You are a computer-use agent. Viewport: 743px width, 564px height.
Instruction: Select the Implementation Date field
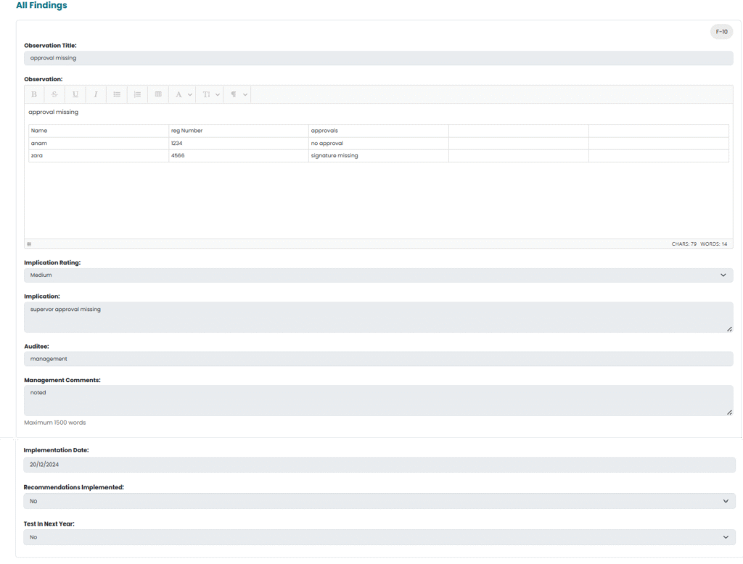(378, 465)
